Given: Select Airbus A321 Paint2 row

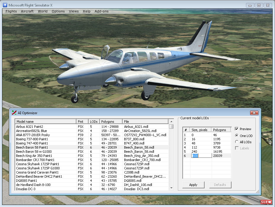Looking at the screenshot, I should (92, 127).
